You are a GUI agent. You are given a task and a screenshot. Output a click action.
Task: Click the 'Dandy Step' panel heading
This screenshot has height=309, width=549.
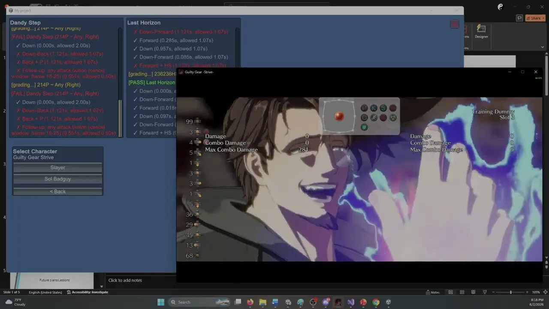click(x=25, y=23)
